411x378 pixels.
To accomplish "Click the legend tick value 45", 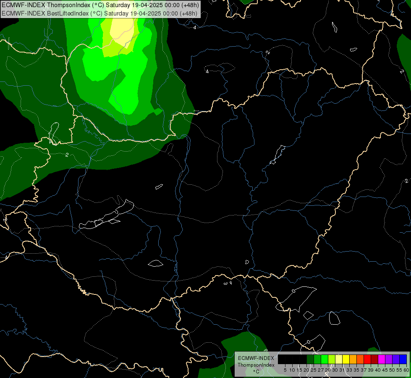I will [385, 370].
